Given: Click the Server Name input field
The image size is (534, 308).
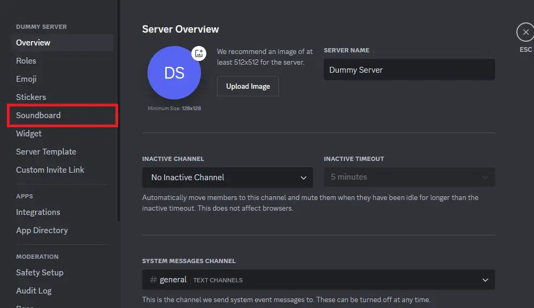Looking at the screenshot, I should [409, 70].
